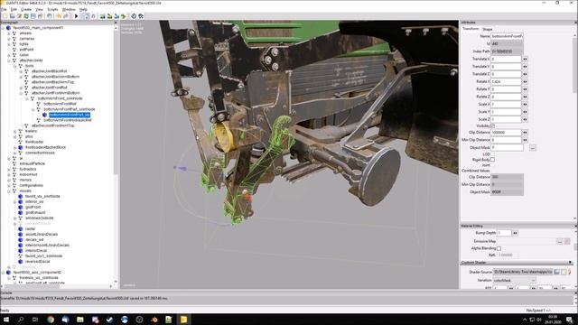The width and height of the screenshot is (578, 325).
Task: Toggle the Alpha Blending checkbox
Action: (499, 248)
